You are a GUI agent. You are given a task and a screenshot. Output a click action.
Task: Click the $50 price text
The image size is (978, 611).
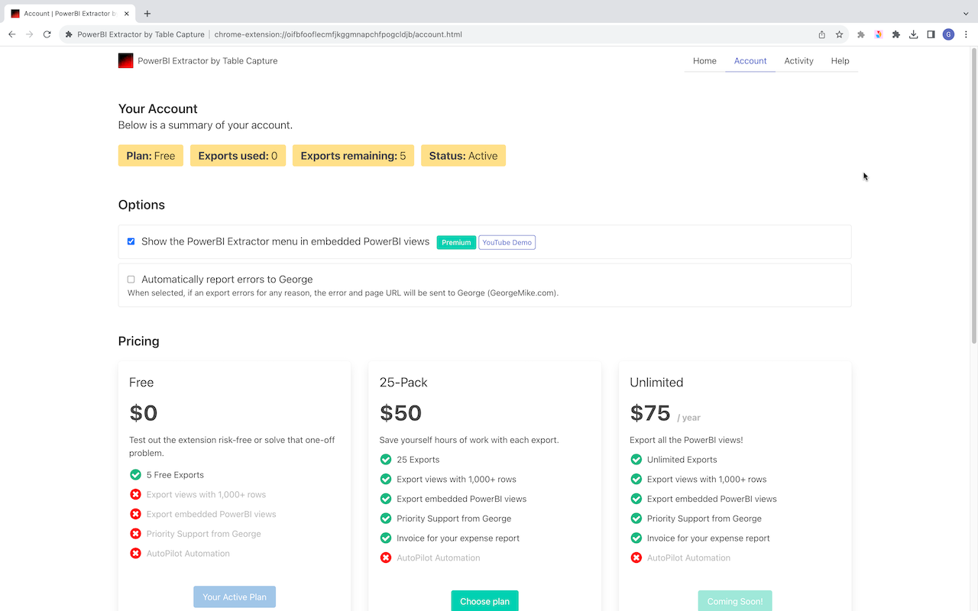click(x=400, y=413)
